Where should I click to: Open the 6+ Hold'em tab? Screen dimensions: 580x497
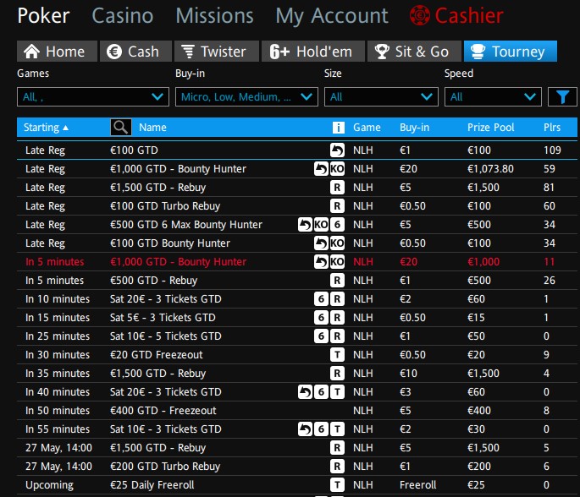coord(313,52)
